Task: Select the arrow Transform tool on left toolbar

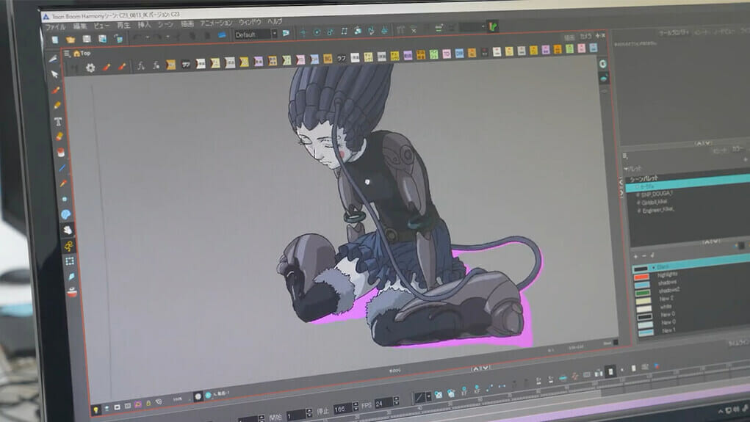Action: coord(54,75)
